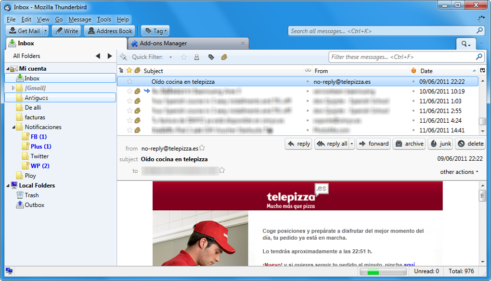
Task: Focus the Filter these messages field
Action: click(406, 57)
